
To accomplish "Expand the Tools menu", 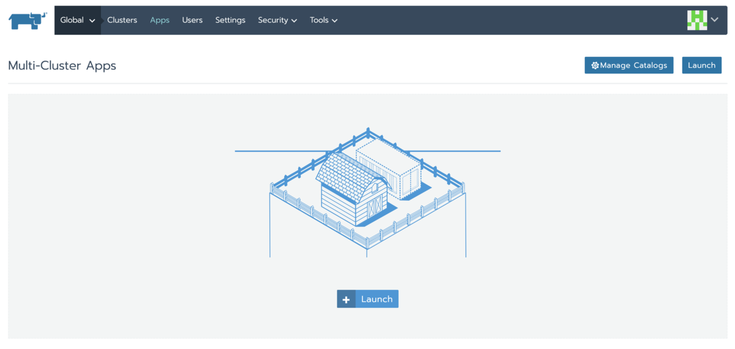I will (x=323, y=20).
